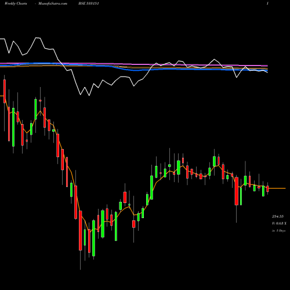Click the "MunafaSutra.com" label
Screen dimensions: 290x290
(x=53, y=3)
